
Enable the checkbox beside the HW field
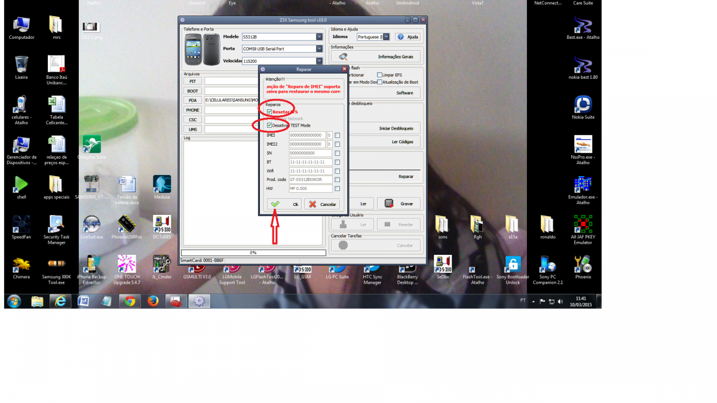[338, 189]
